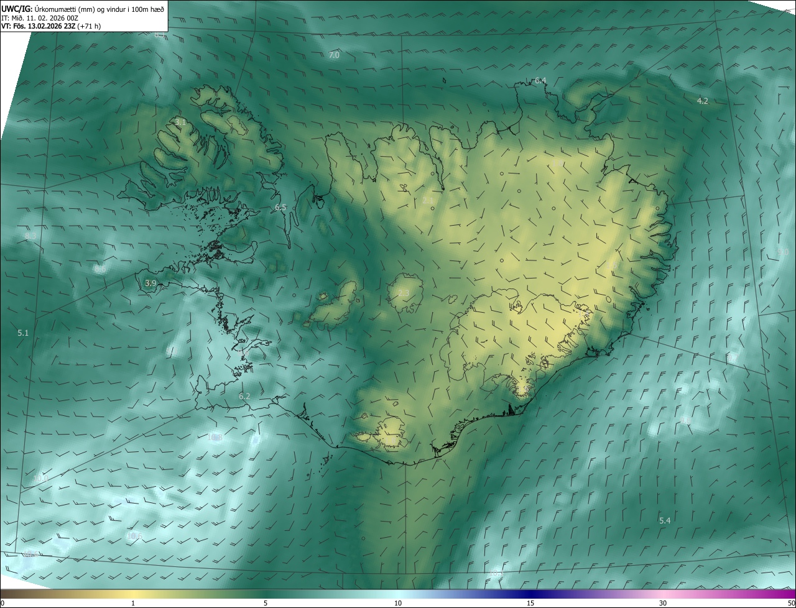
Task: Click the colour scale label 0
Action: pyautogui.click(x=2, y=603)
